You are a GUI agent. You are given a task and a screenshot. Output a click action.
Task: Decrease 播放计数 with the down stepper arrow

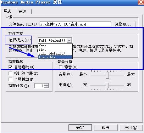click(46, 87)
